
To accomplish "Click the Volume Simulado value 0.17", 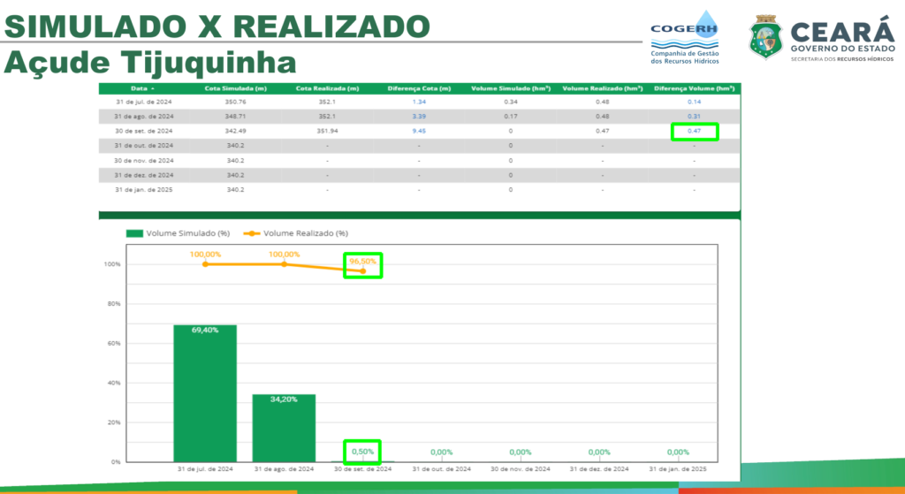I will [x=511, y=117].
